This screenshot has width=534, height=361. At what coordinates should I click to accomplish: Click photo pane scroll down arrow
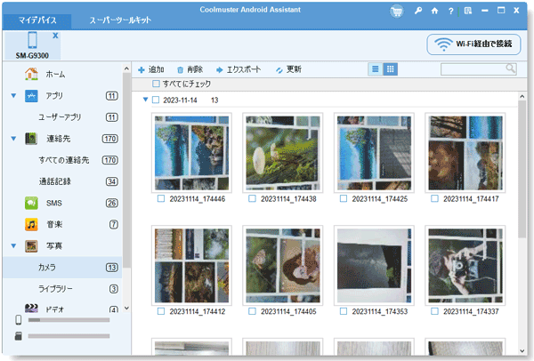(x=522, y=351)
